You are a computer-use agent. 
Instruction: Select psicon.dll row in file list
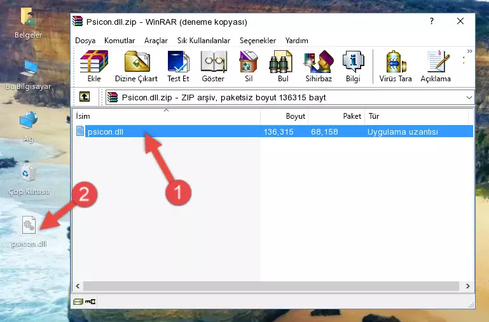[x=275, y=131]
